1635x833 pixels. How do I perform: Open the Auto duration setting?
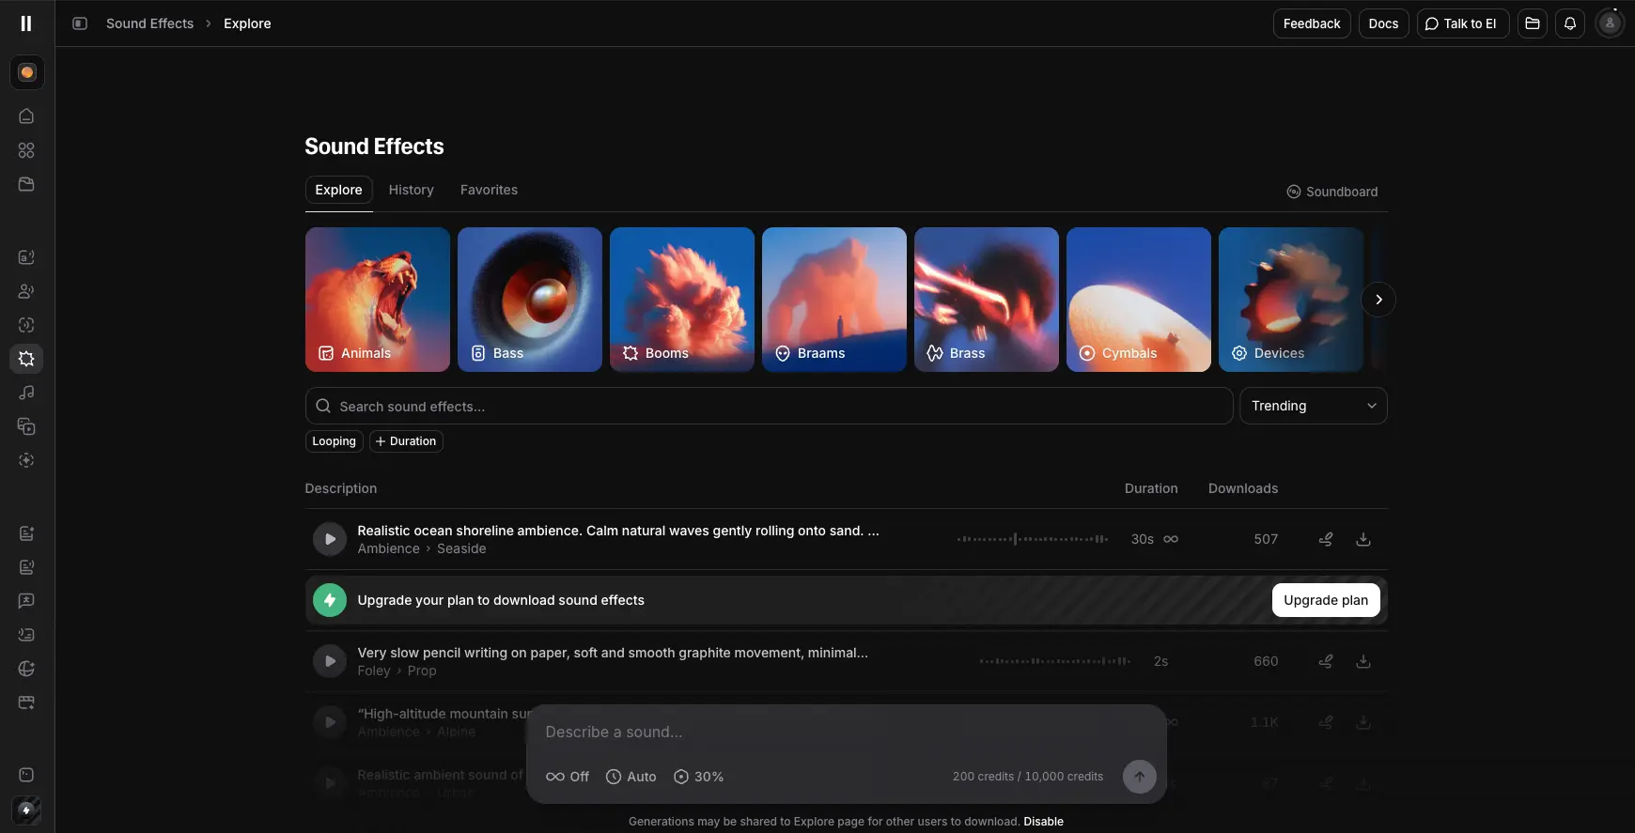[631, 777]
